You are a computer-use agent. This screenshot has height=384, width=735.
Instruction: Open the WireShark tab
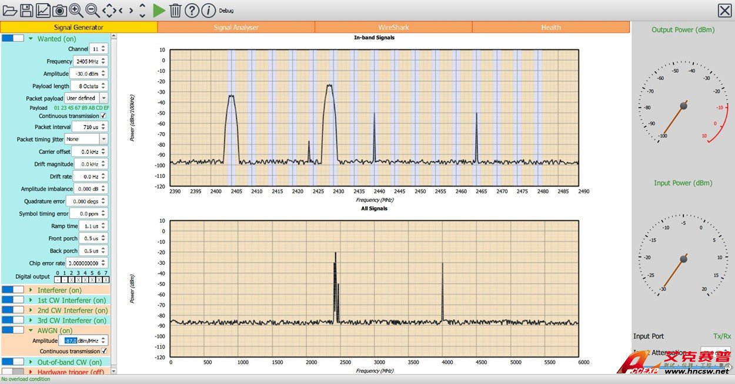393,27
